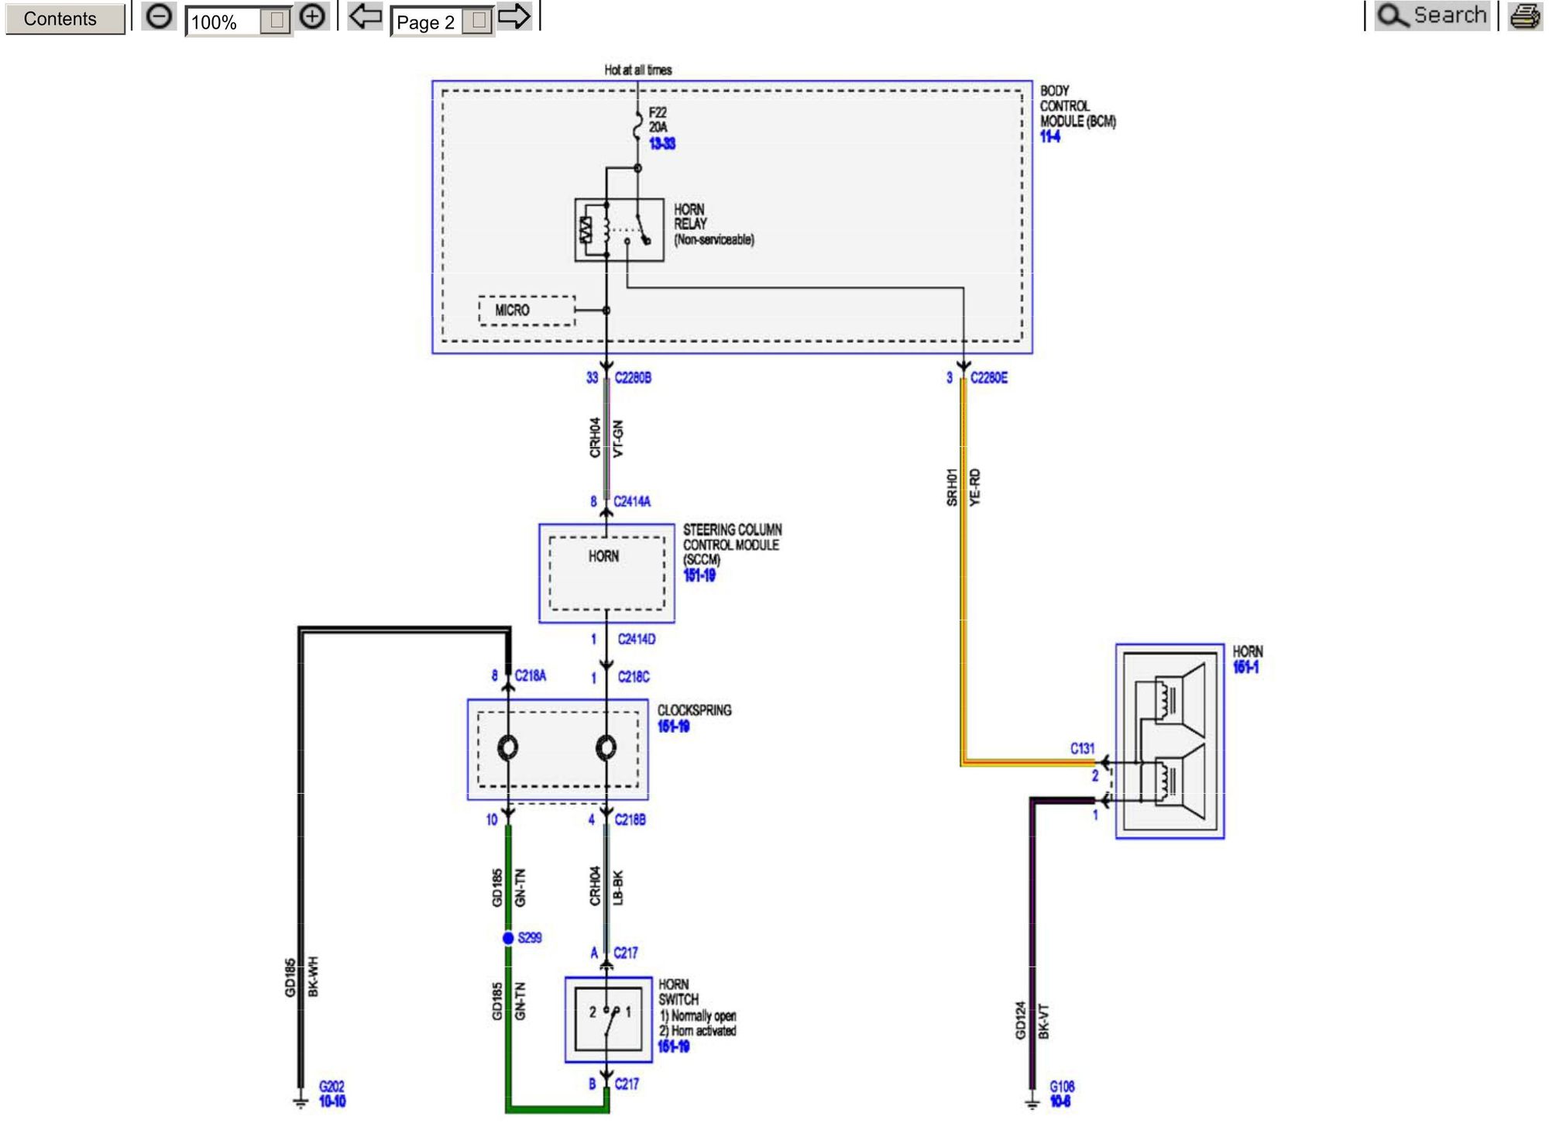
Task: Open the Page 2 selector dropdown
Action: 478,22
